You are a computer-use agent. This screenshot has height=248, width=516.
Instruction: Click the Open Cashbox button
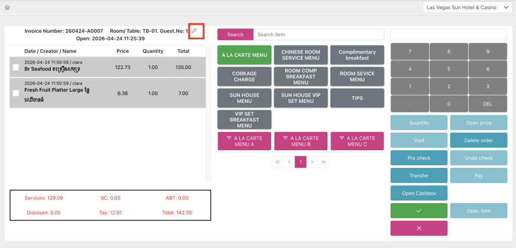point(419,193)
